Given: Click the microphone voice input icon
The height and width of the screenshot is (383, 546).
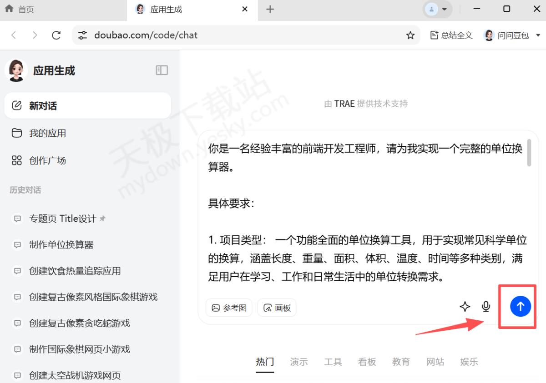Looking at the screenshot, I should [x=486, y=307].
